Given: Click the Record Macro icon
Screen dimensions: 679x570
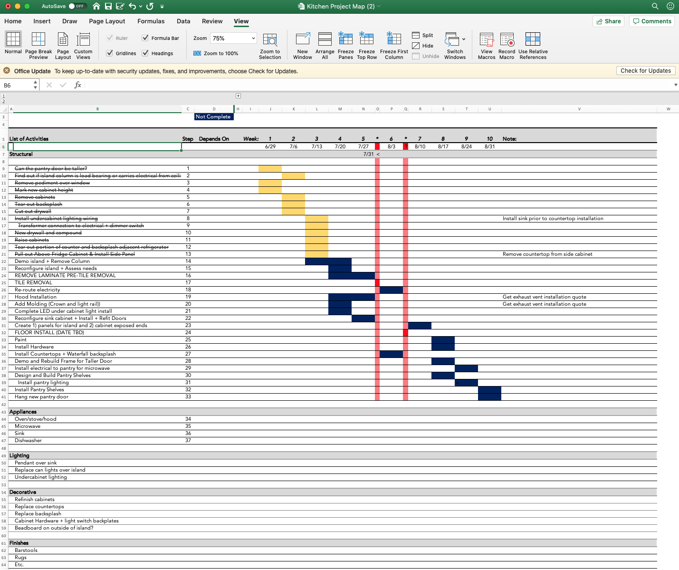Looking at the screenshot, I should [x=507, y=39].
